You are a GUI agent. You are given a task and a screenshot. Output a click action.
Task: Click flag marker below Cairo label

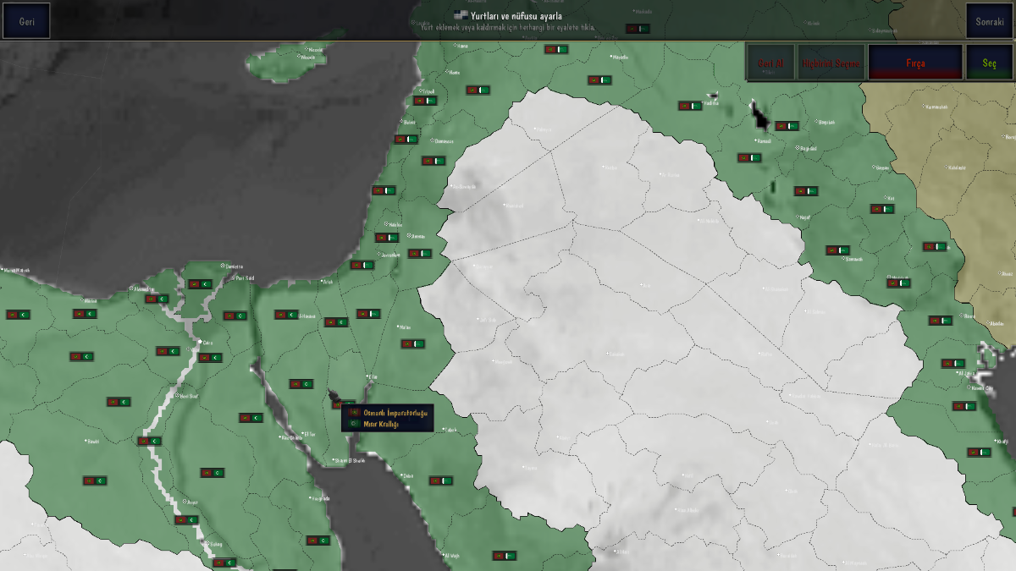click(210, 357)
